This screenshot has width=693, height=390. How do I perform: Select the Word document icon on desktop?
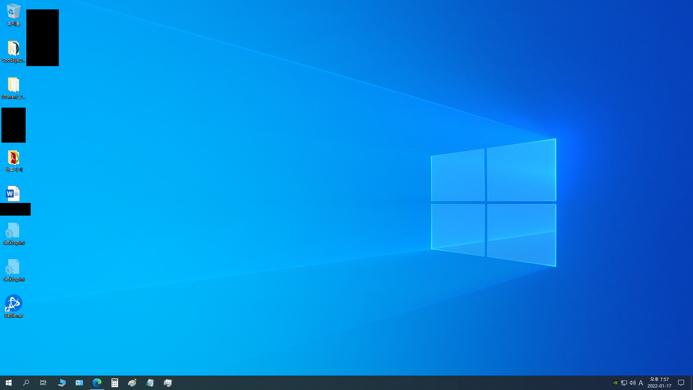[13, 194]
